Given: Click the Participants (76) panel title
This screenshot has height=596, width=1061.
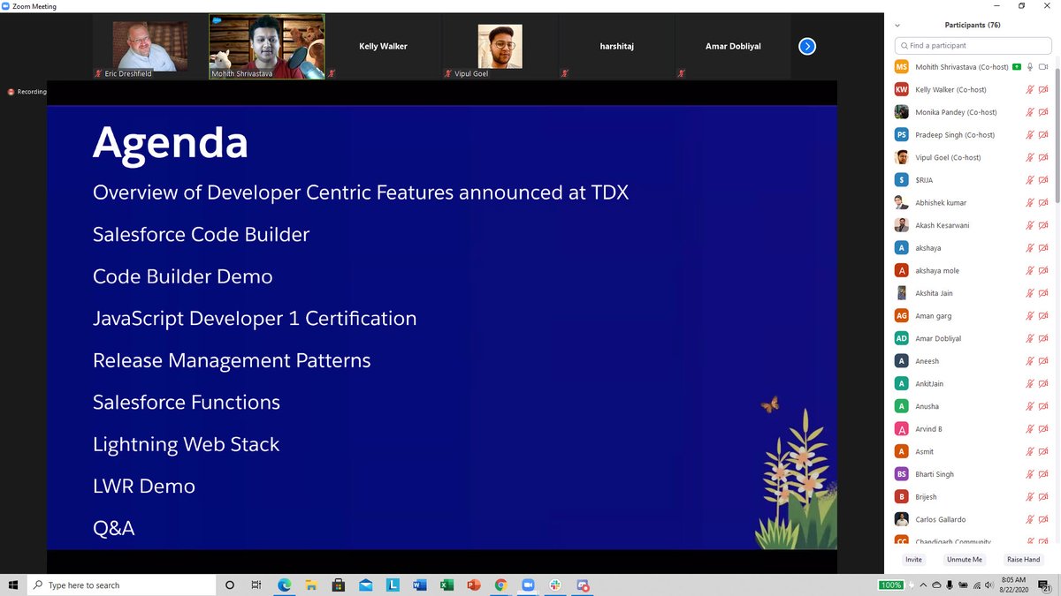Looking at the screenshot, I should point(973,25).
